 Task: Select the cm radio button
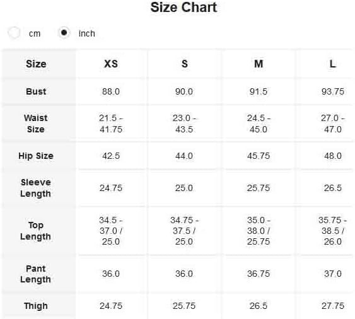coord(14,33)
